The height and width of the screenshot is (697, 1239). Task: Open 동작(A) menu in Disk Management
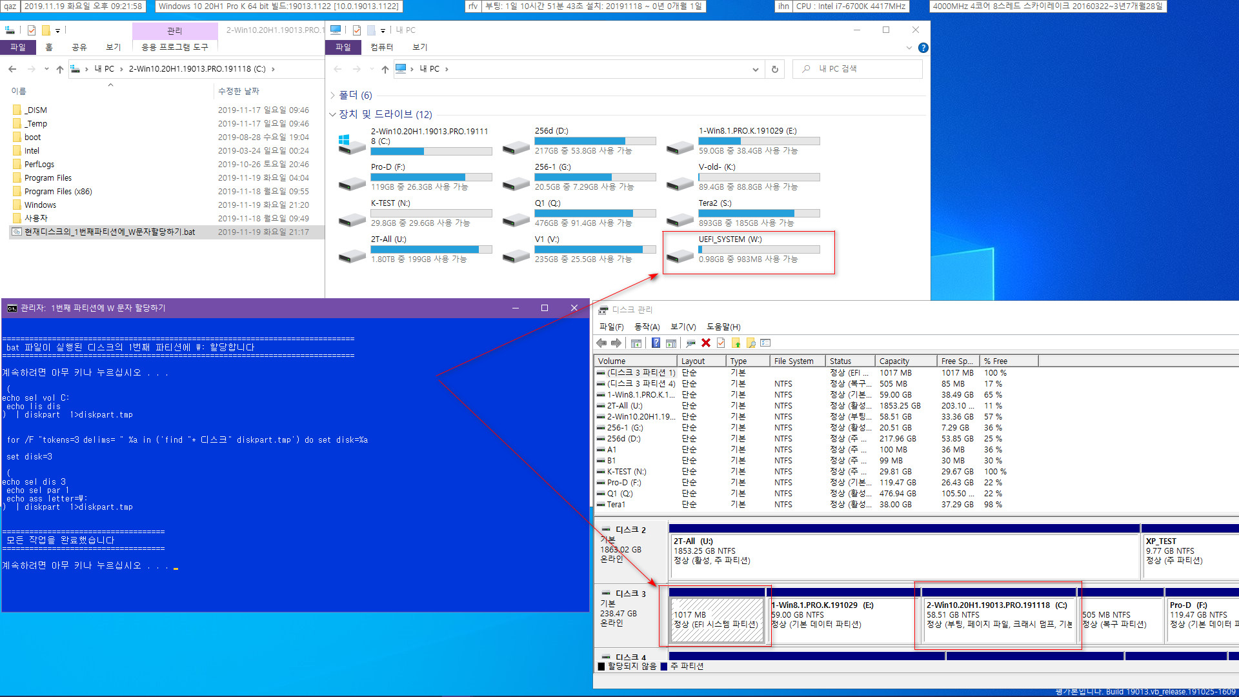coord(647,327)
